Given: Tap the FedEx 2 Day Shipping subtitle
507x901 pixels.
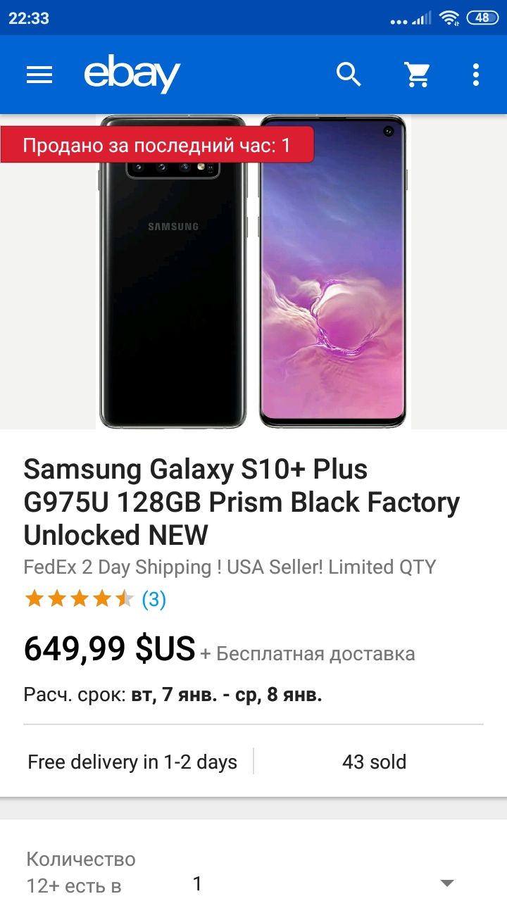Looking at the screenshot, I should (x=230, y=567).
